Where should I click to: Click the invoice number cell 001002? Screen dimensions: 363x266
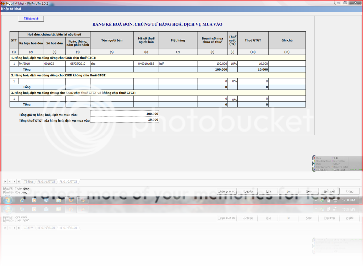(54, 64)
